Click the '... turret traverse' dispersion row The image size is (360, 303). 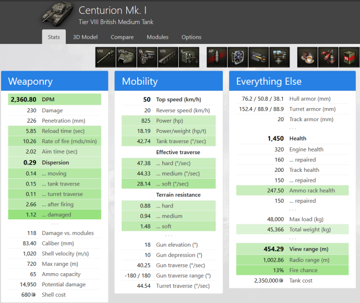click(55, 194)
